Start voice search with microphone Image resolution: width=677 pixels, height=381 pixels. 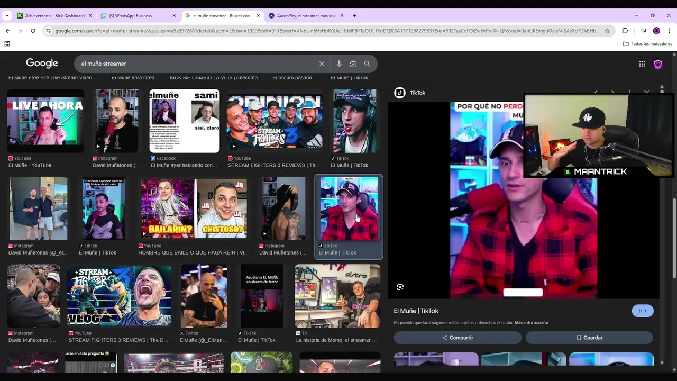[x=339, y=63]
